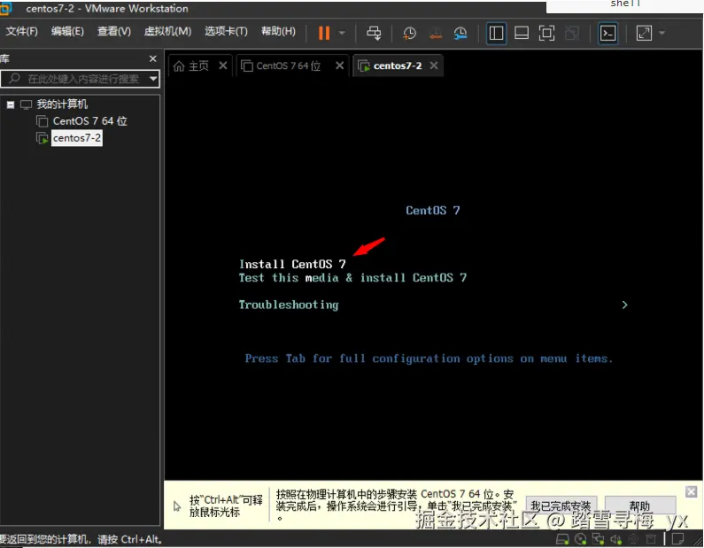Select CentOS 7 64 位 in library tree

pos(89,121)
